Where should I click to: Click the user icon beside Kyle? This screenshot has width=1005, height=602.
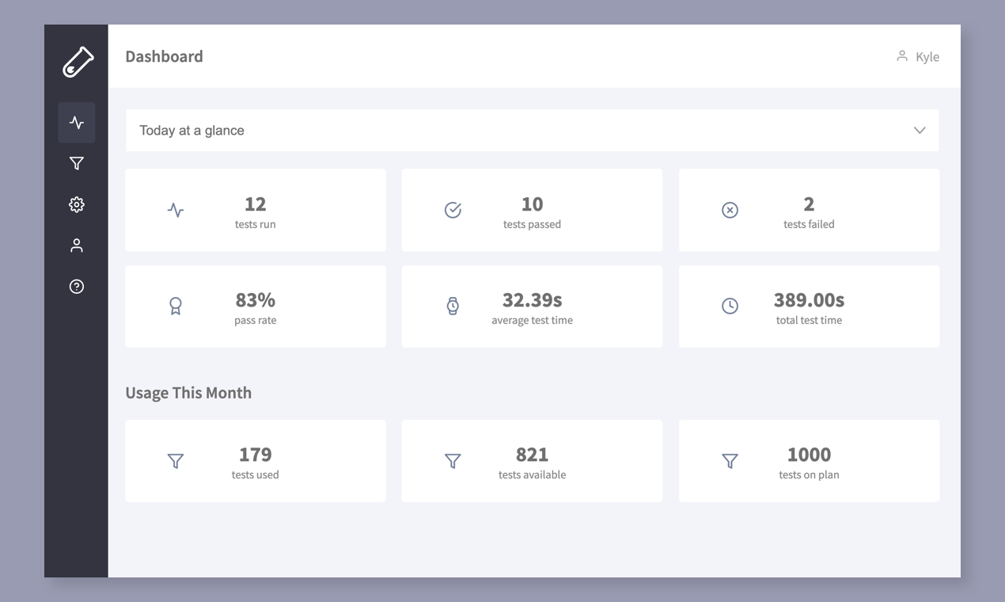(x=902, y=56)
